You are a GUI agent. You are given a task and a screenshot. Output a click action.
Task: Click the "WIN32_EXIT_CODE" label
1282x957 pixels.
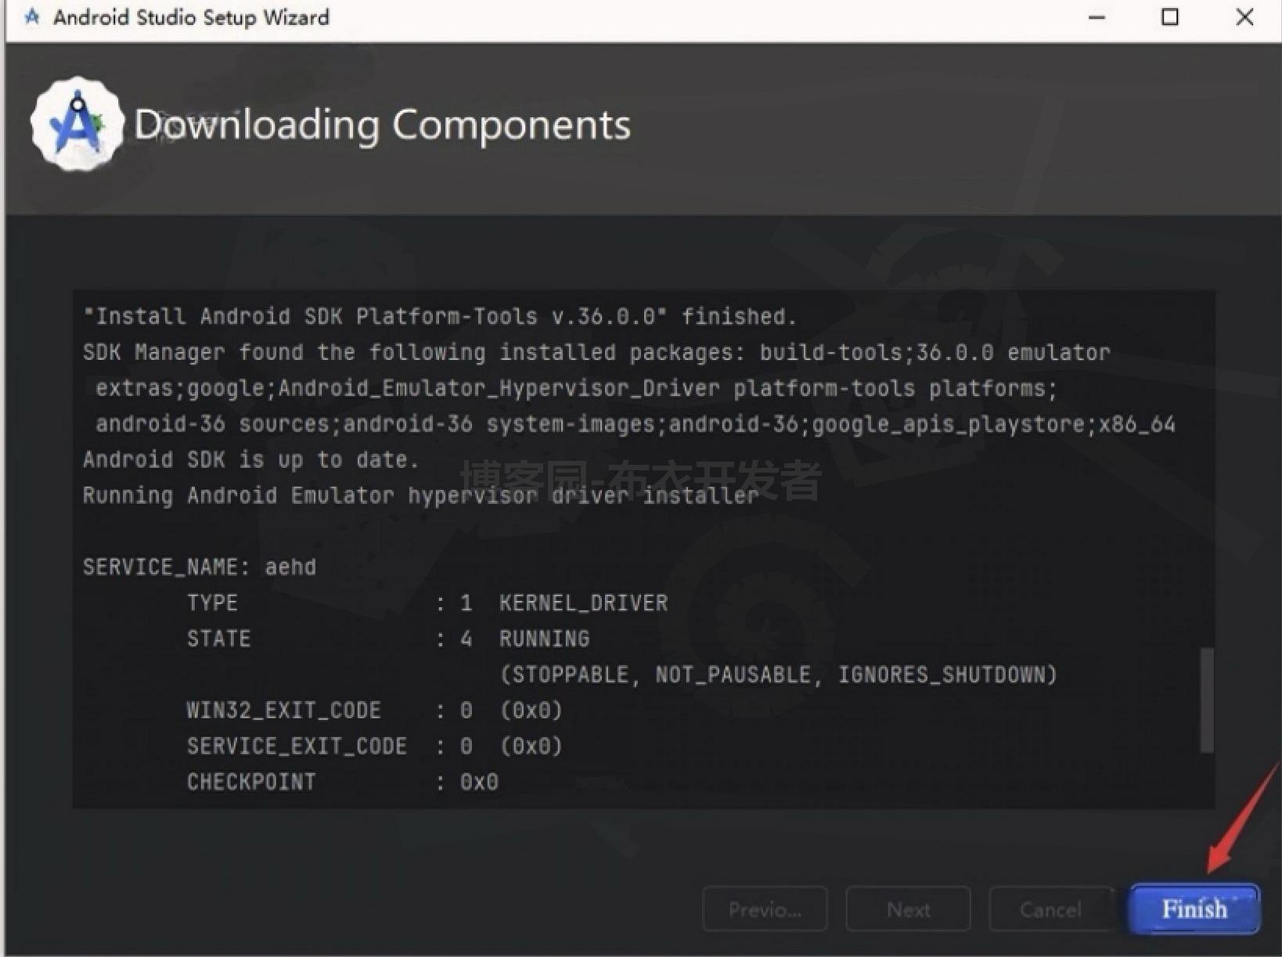click(284, 711)
